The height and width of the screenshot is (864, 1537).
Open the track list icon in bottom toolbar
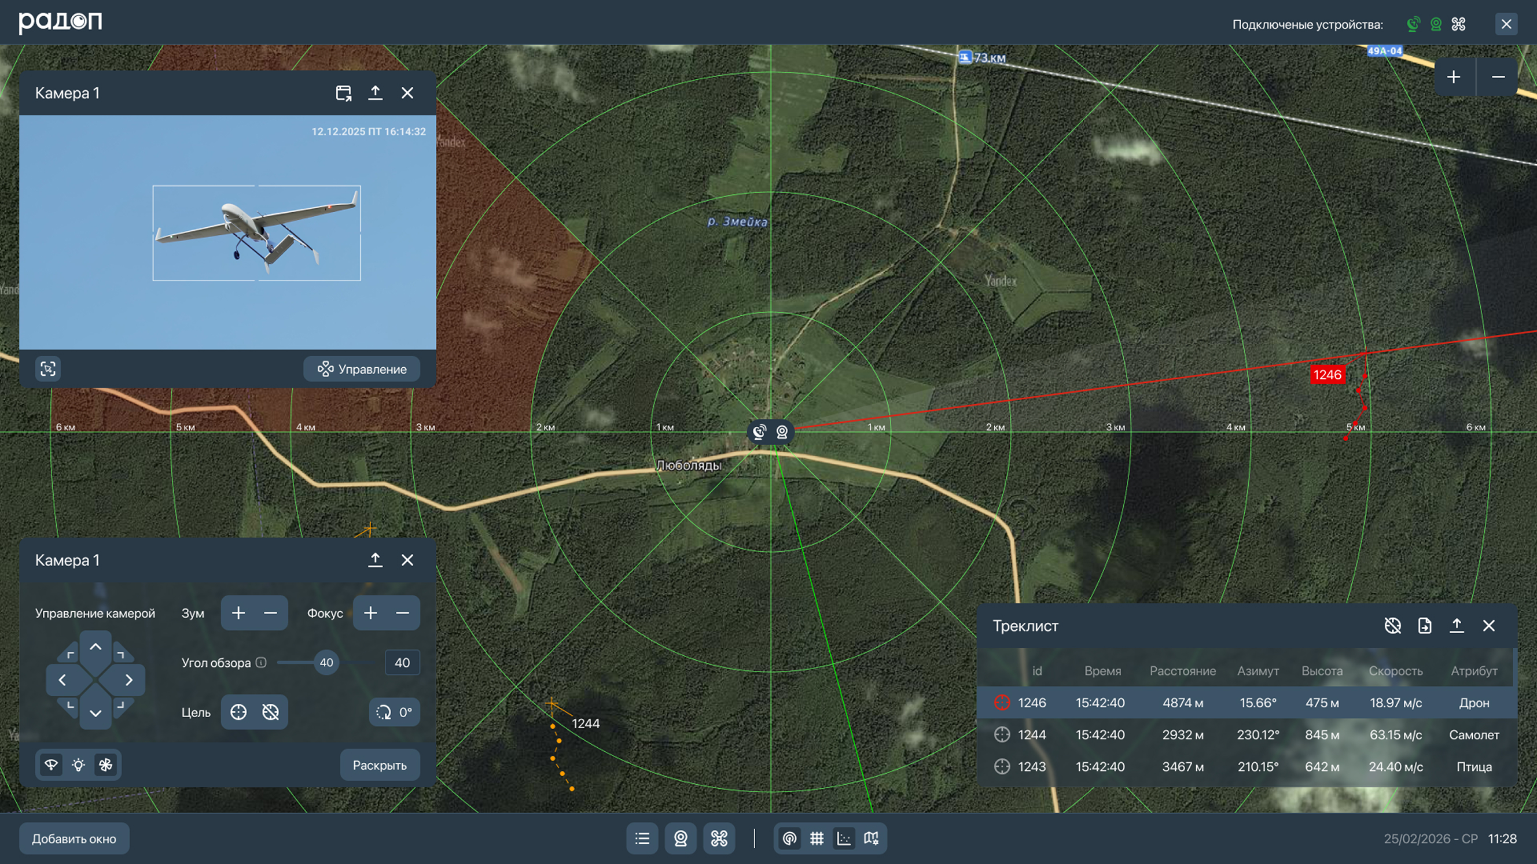pyautogui.click(x=642, y=839)
